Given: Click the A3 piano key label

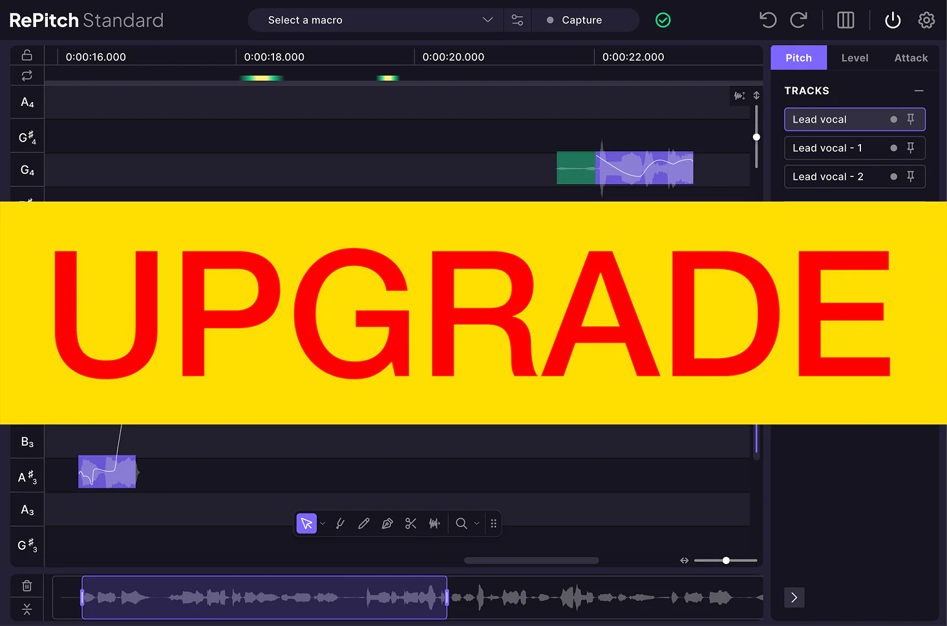Looking at the screenshot, I should pyautogui.click(x=27, y=510).
